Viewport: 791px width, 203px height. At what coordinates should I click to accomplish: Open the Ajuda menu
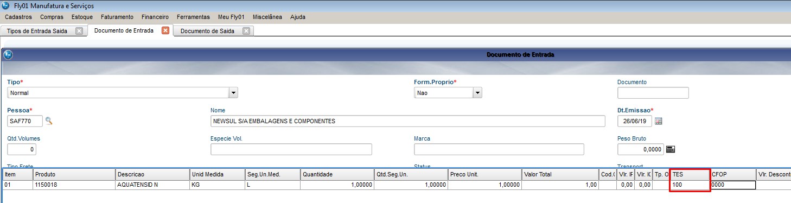pos(298,17)
